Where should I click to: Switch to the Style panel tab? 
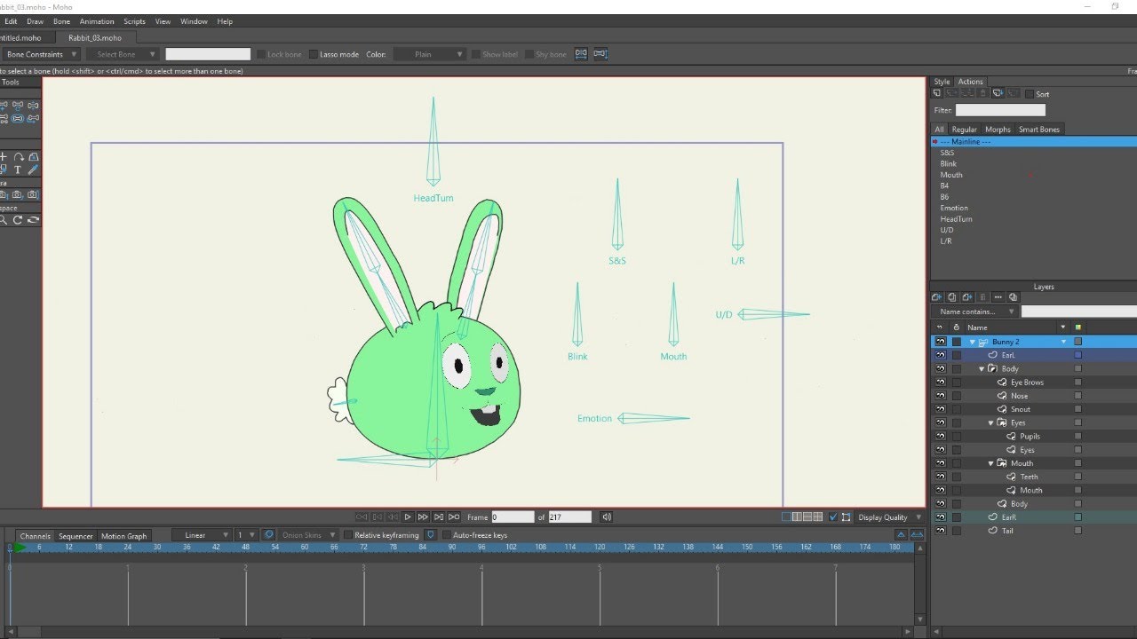(x=942, y=82)
